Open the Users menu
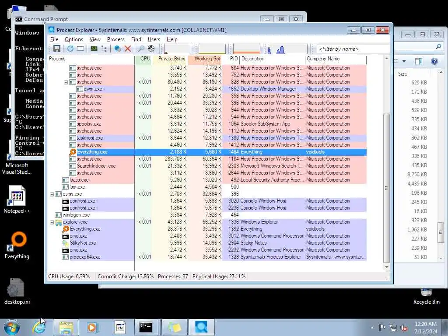Image resolution: width=448 pixels, height=336 pixels. coord(154,39)
